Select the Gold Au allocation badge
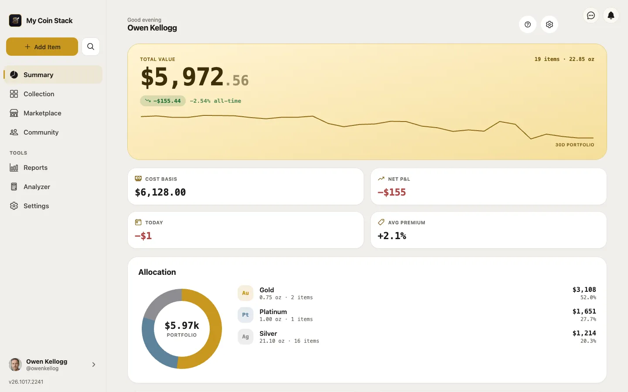Viewport: 628px width, 392px height. tap(246, 293)
